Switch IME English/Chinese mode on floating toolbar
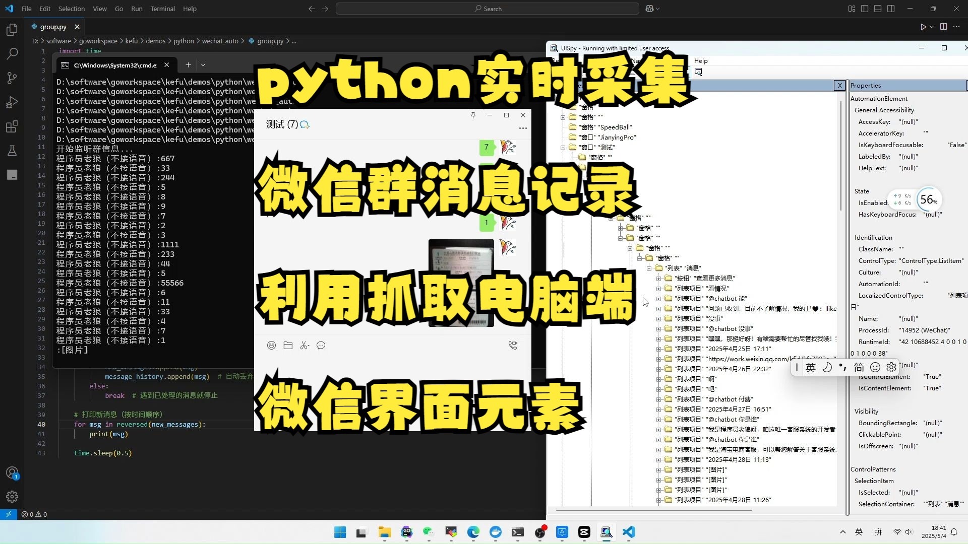 coord(811,368)
